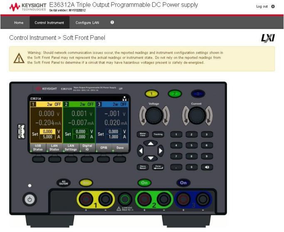Toggle the blue output 3 On button
Viewport: 284px width, 232px height.
183,183
